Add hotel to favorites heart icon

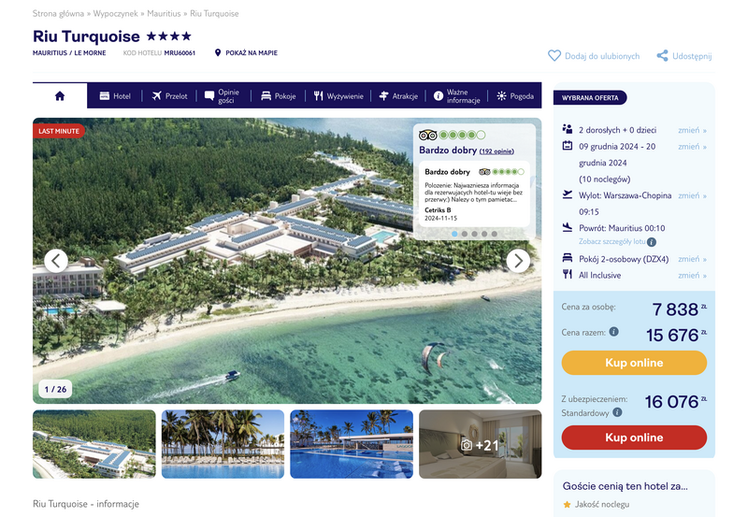554,56
